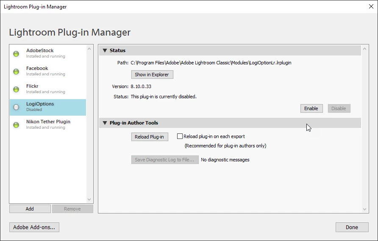
Task: Click Save Diagnostic Log to File button
Action: click(x=165, y=160)
